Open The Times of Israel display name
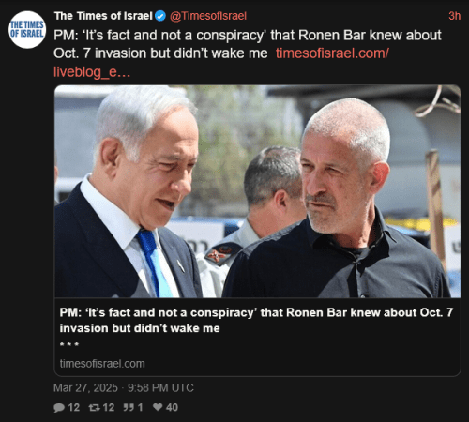Viewport: 469px width, 422px height. click(x=103, y=16)
